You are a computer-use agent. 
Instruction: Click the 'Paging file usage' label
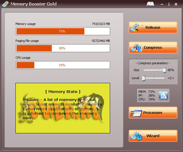click(27, 41)
